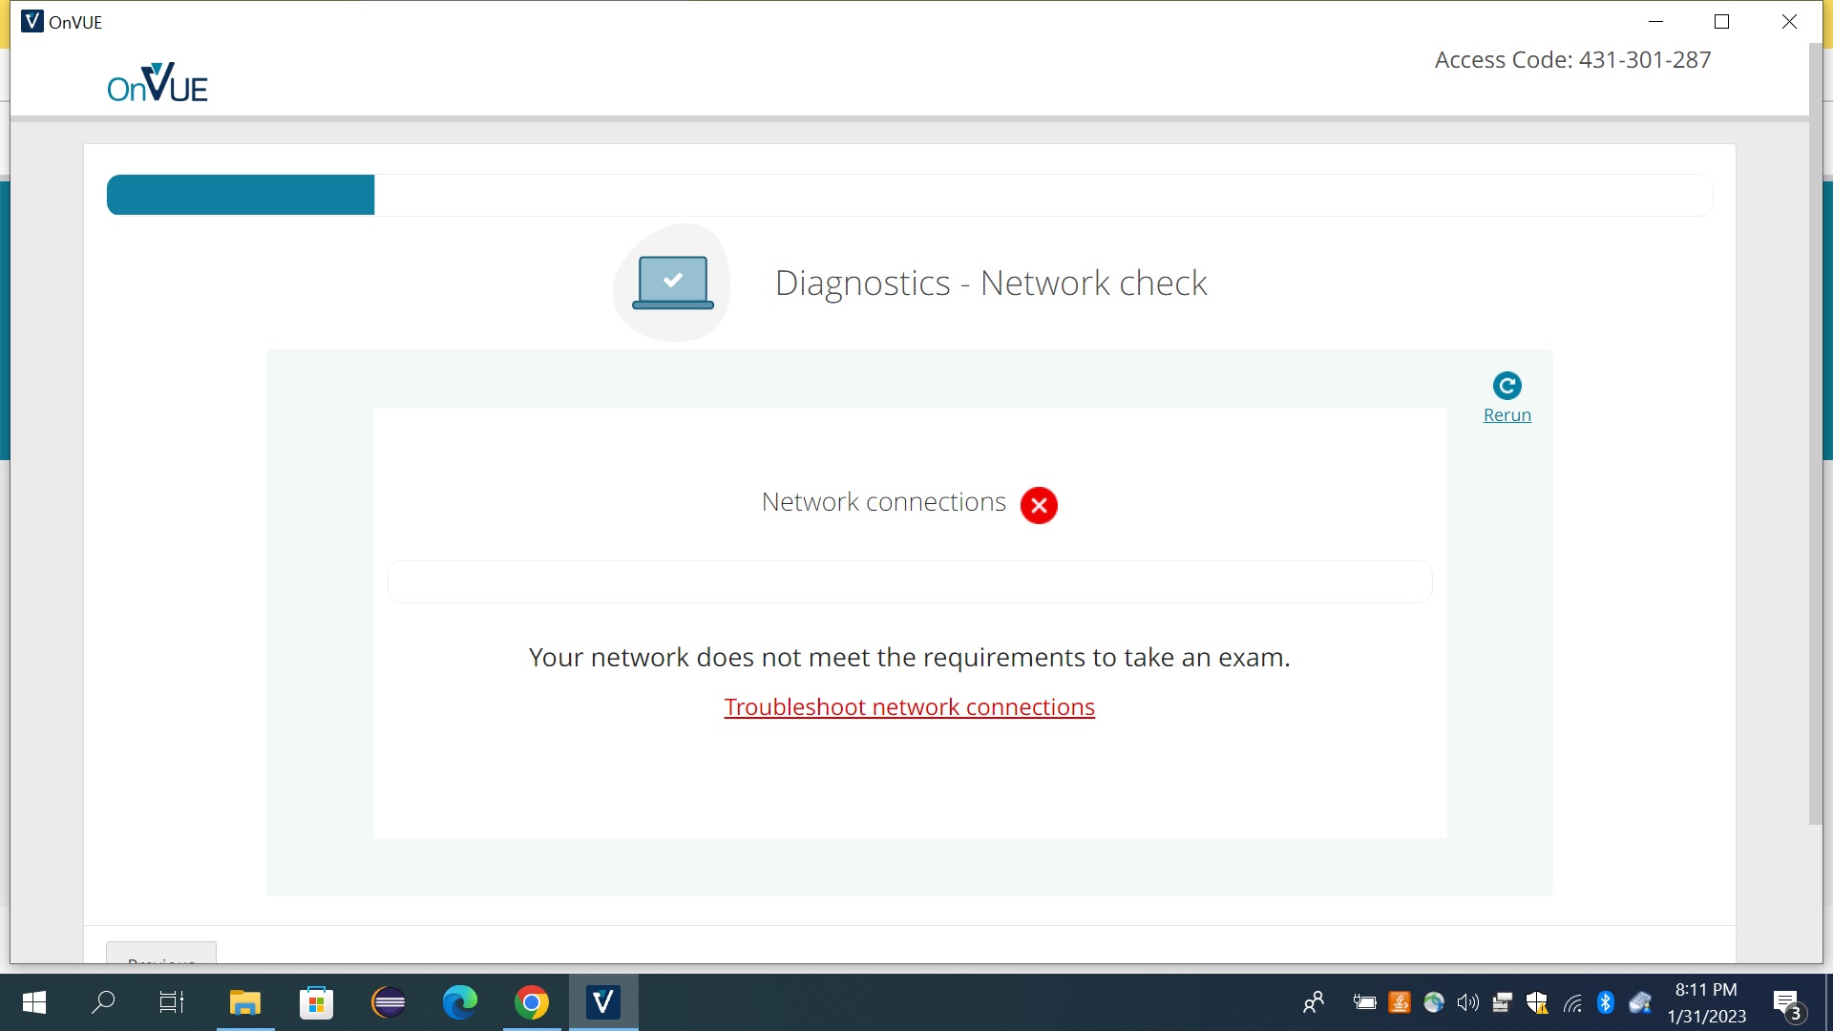The image size is (1833, 1031).
Task: Click the OnVUE window vertical scrollbar
Action: 1815,430
